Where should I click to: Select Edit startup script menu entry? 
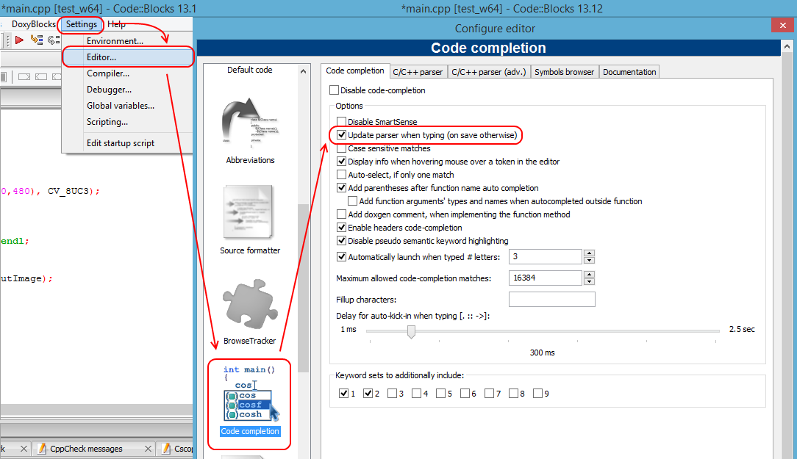(x=127, y=143)
